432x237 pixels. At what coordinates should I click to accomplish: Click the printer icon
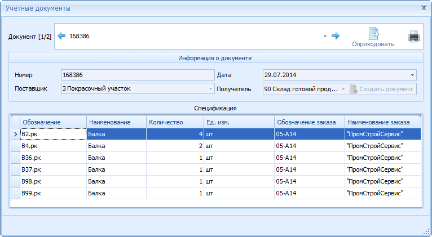coord(414,37)
